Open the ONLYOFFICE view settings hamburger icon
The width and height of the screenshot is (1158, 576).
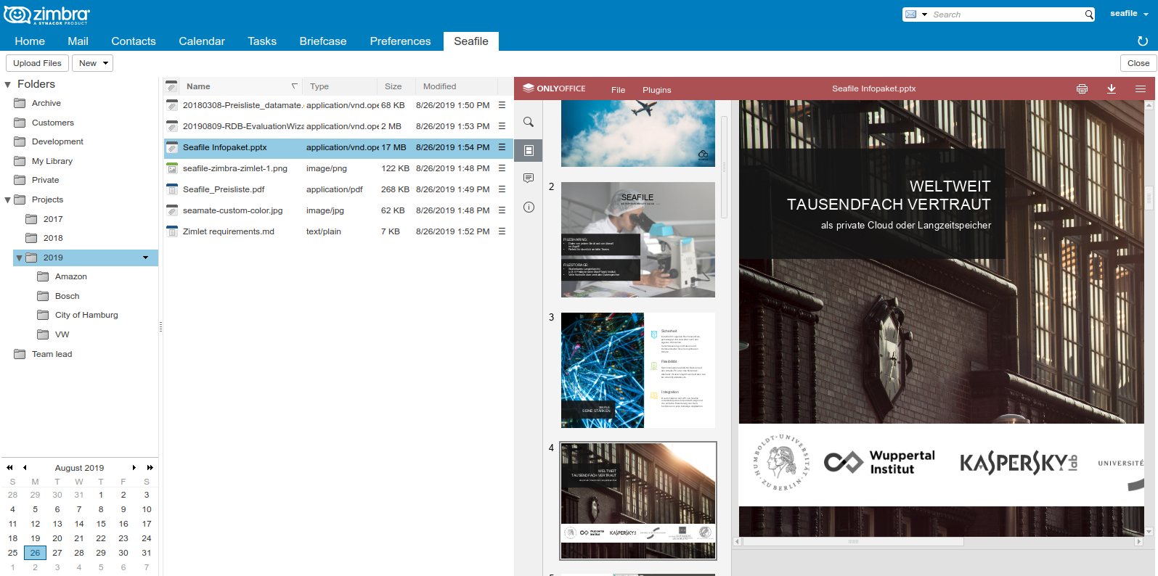(1141, 89)
